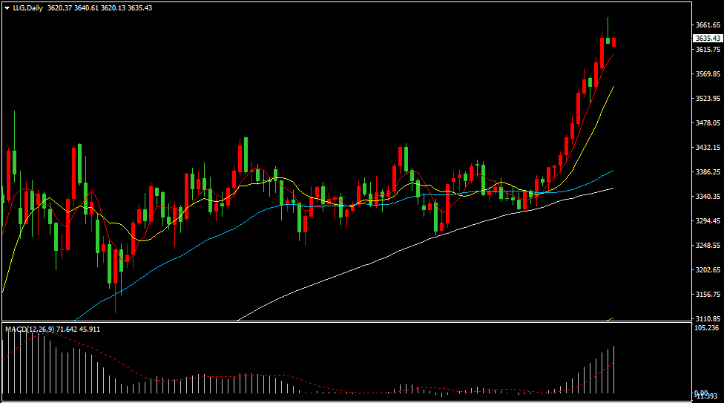Click the 3478.05 price axis label

(708, 123)
